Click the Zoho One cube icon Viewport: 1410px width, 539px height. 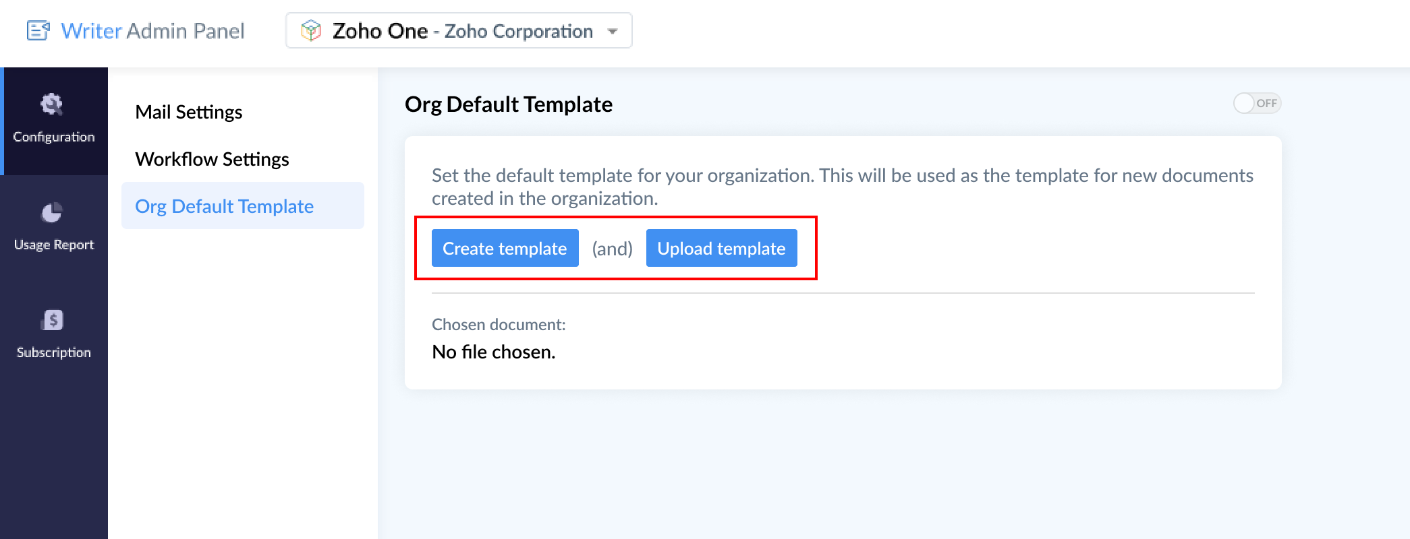(311, 31)
